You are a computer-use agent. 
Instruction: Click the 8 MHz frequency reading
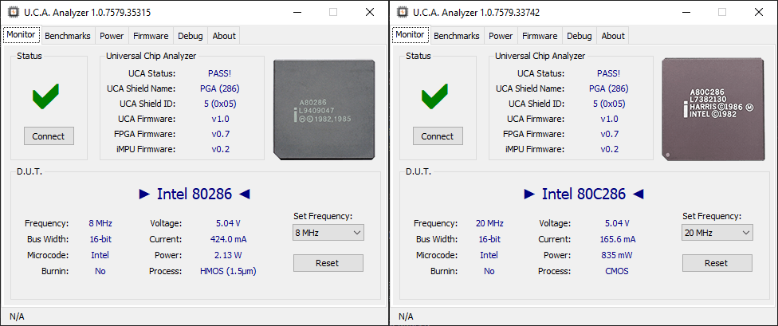[100, 223]
